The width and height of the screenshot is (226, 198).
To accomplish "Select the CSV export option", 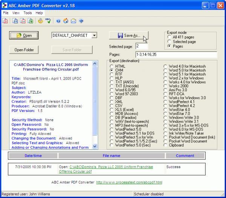I will [116, 106].
